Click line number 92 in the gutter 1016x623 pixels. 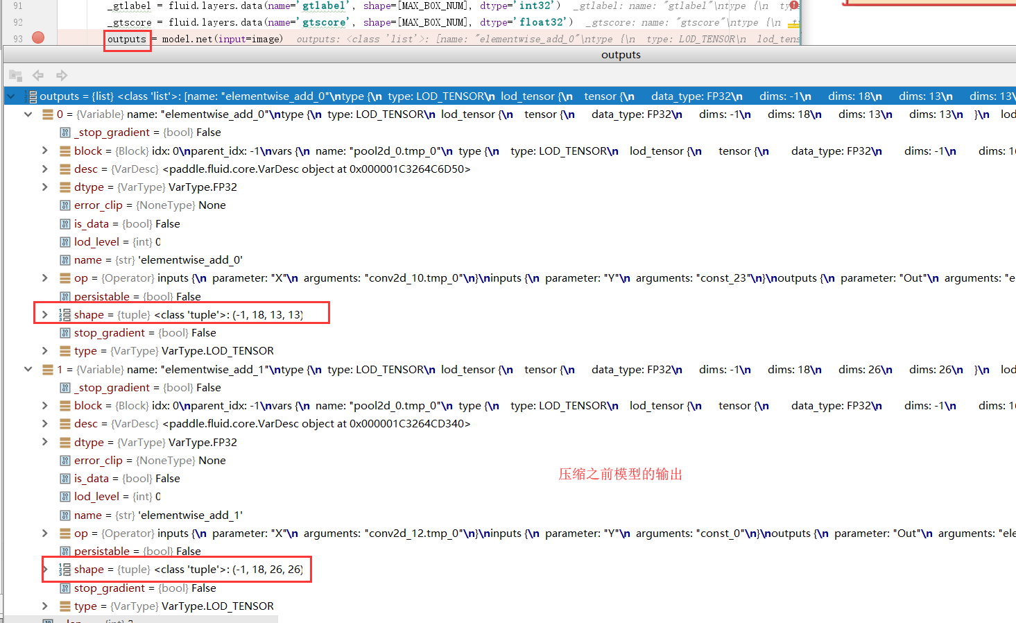tap(18, 22)
